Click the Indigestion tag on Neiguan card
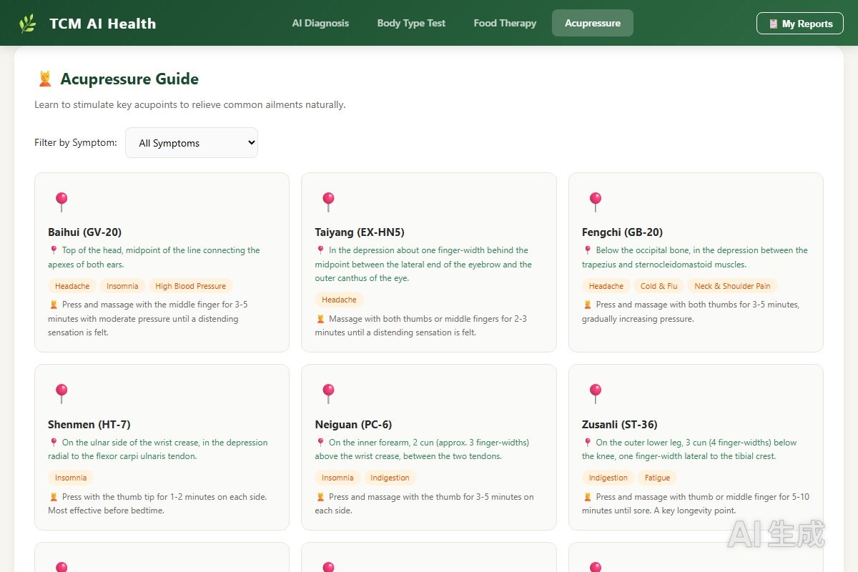This screenshot has width=858, height=572. 390,478
